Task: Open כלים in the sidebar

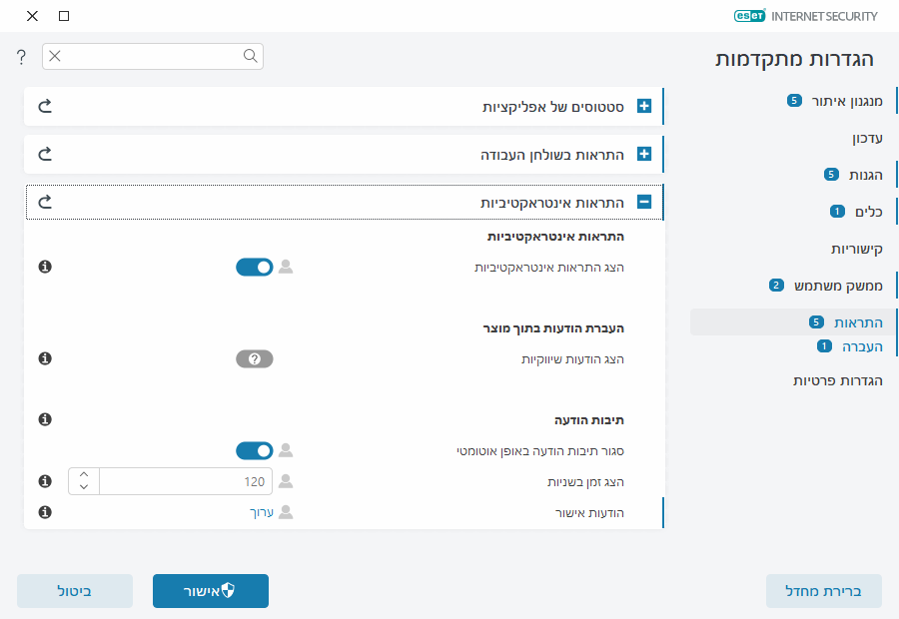Action: coord(869,212)
